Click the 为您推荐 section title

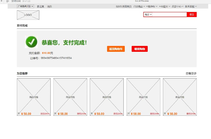[x=22, y=73]
